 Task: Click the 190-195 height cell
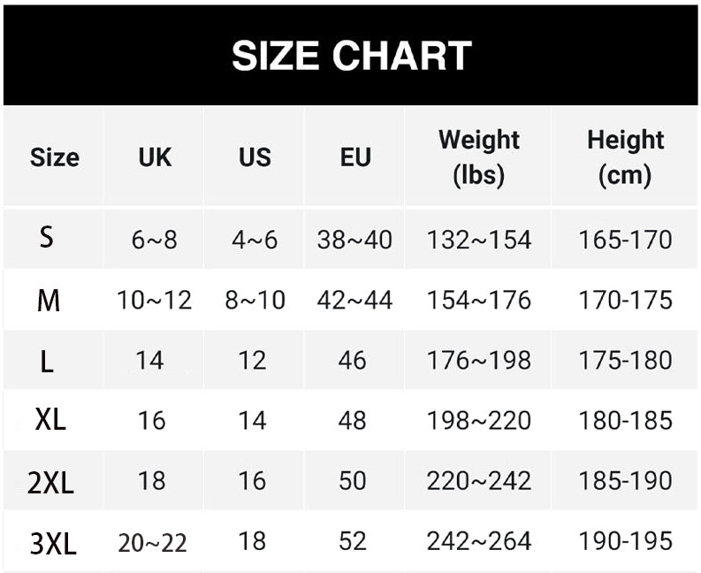pyautogui.click(x=625, y=541)
